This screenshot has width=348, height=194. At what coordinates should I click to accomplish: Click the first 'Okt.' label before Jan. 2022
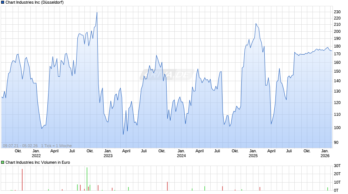point(18,151)
